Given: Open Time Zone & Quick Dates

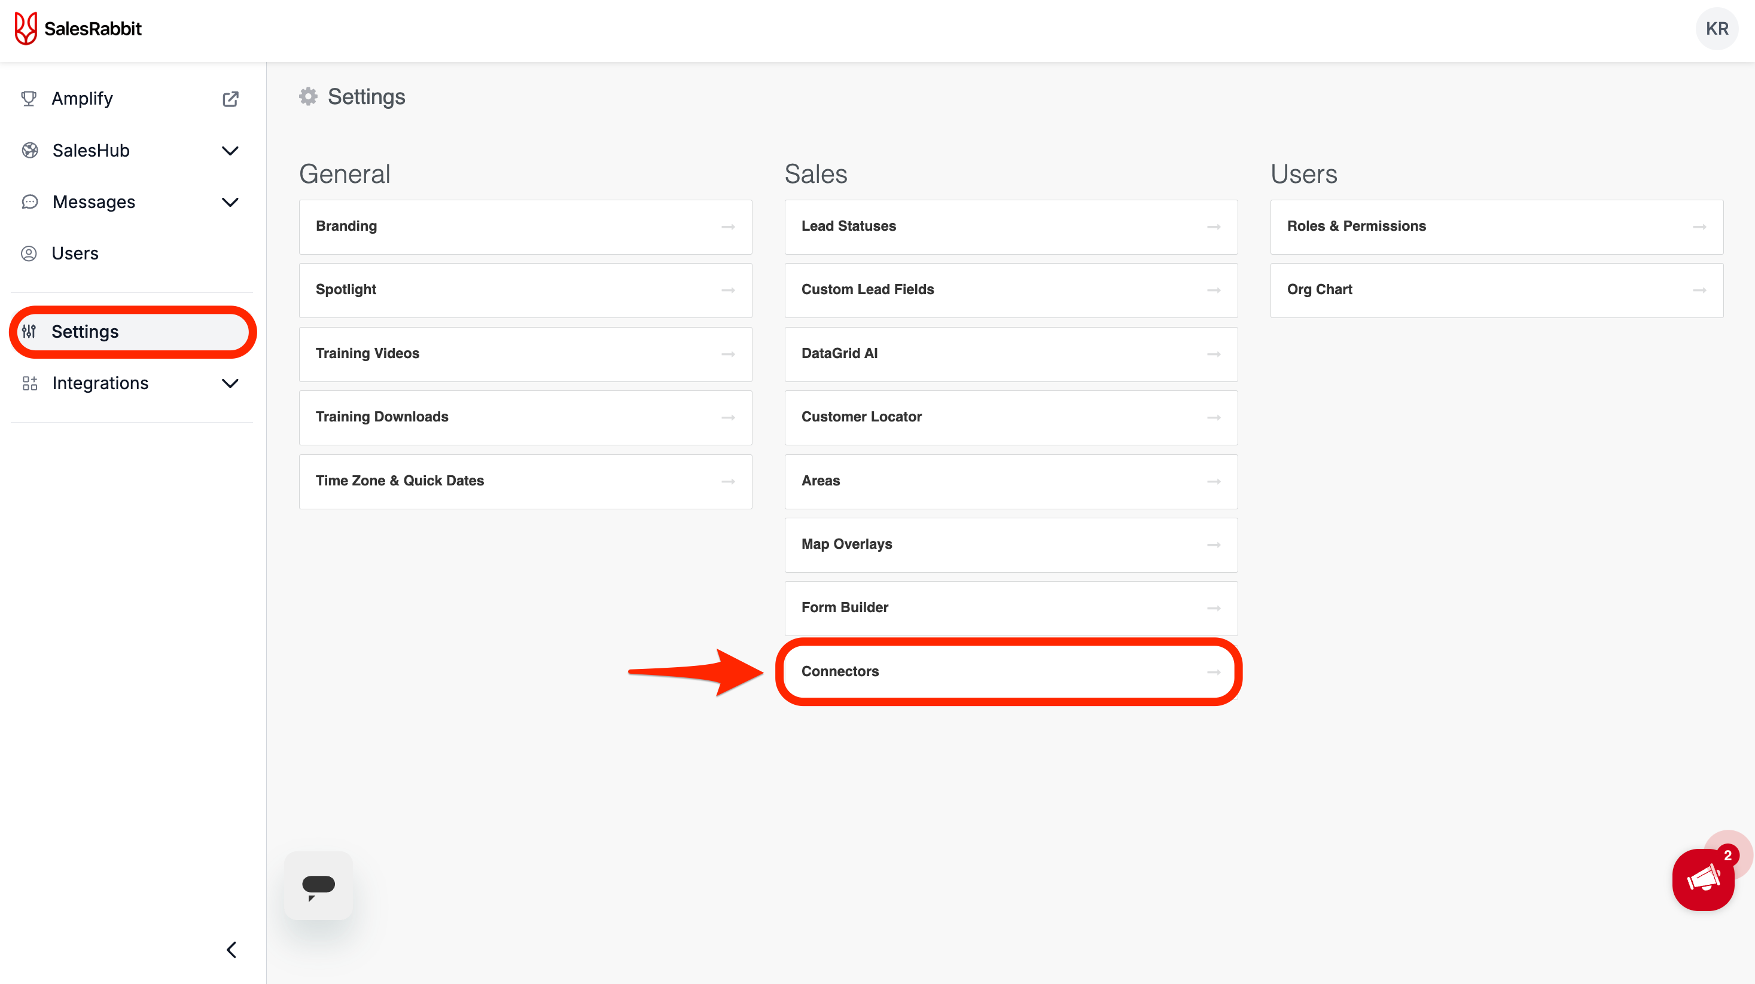Looking at the screenshot, I should click(525, 481).
